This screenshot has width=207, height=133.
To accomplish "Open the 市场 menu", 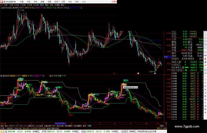I will pyautogui.click(x=28, y=2).
